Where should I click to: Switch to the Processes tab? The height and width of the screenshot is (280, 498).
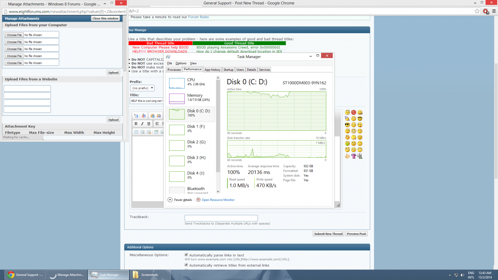[174, 70]
